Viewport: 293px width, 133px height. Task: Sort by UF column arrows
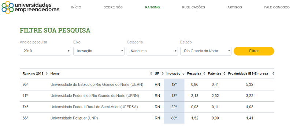163,73
